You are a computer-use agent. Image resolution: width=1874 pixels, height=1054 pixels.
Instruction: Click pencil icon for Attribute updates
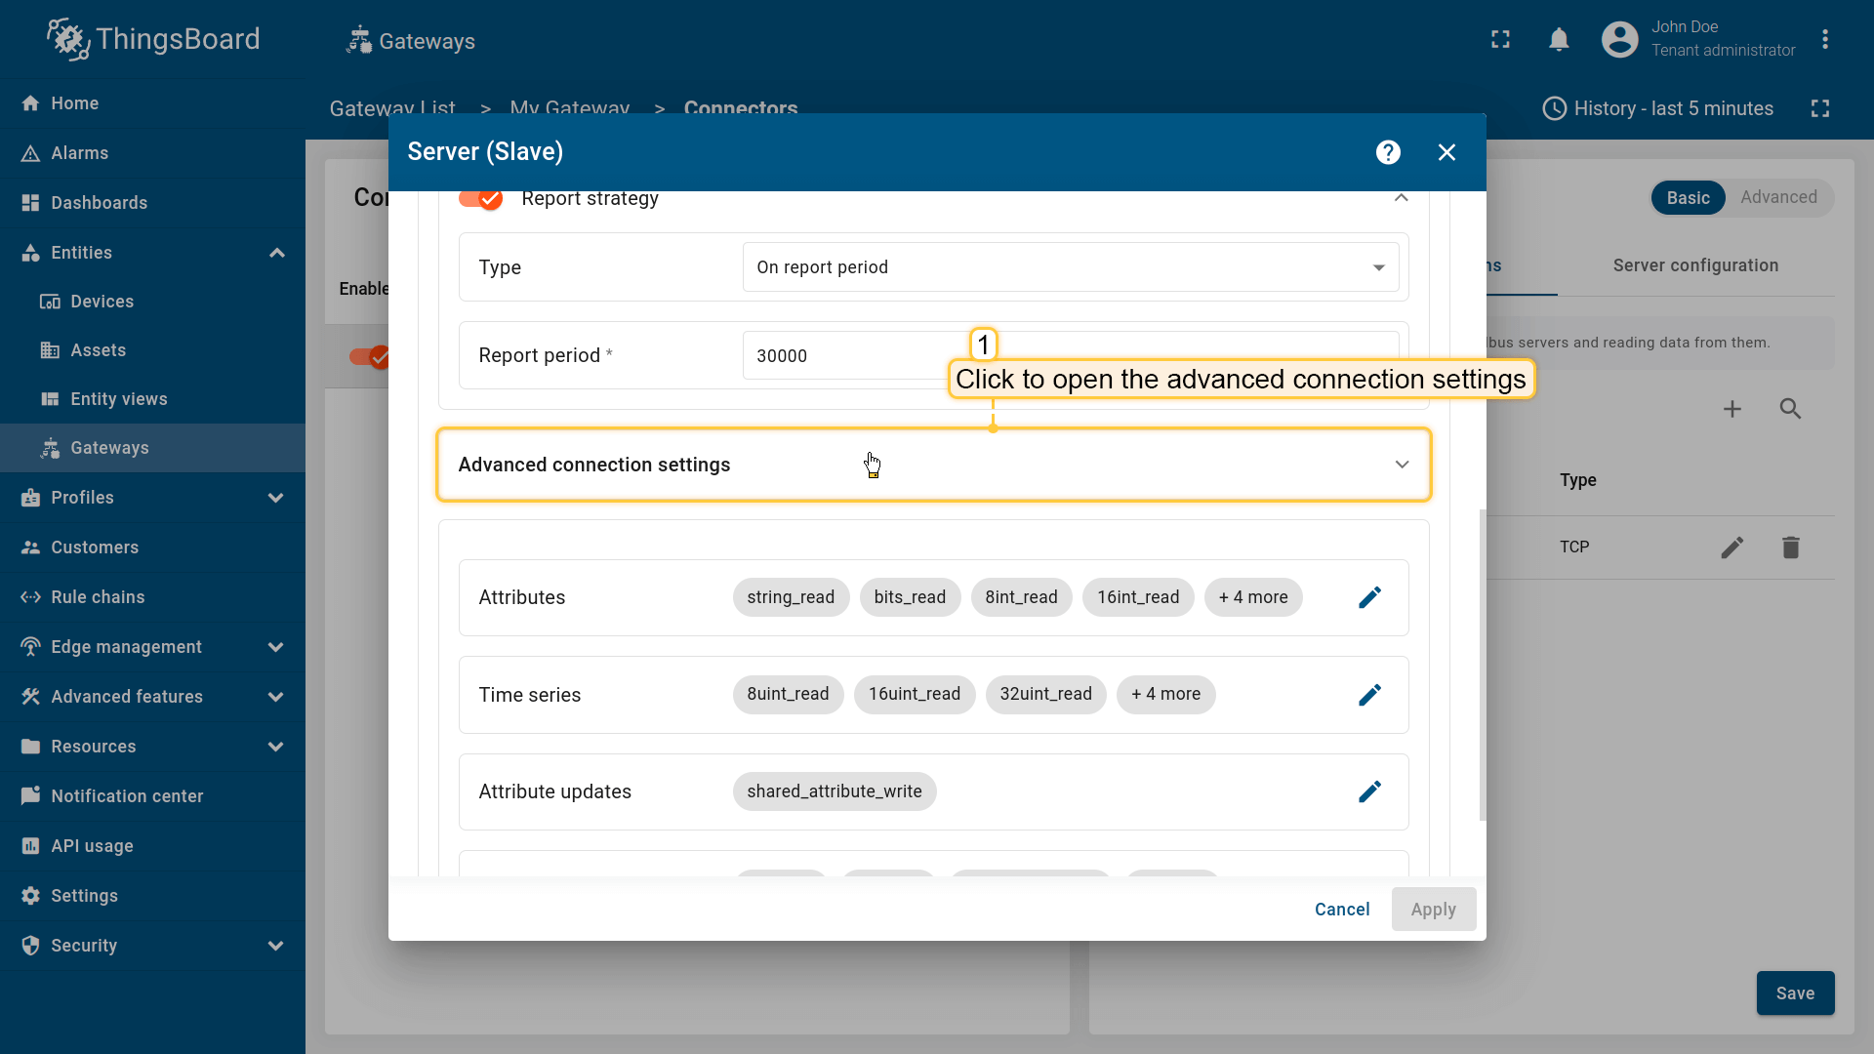pos(1369,791)
